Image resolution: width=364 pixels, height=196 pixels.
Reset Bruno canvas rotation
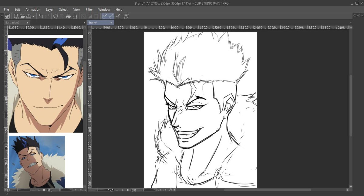pyautogui.click(x=170, y=190)
